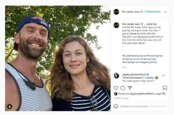Click the caption author's avatar
This screenshot has width=174, height=115.
pos(116,25)
